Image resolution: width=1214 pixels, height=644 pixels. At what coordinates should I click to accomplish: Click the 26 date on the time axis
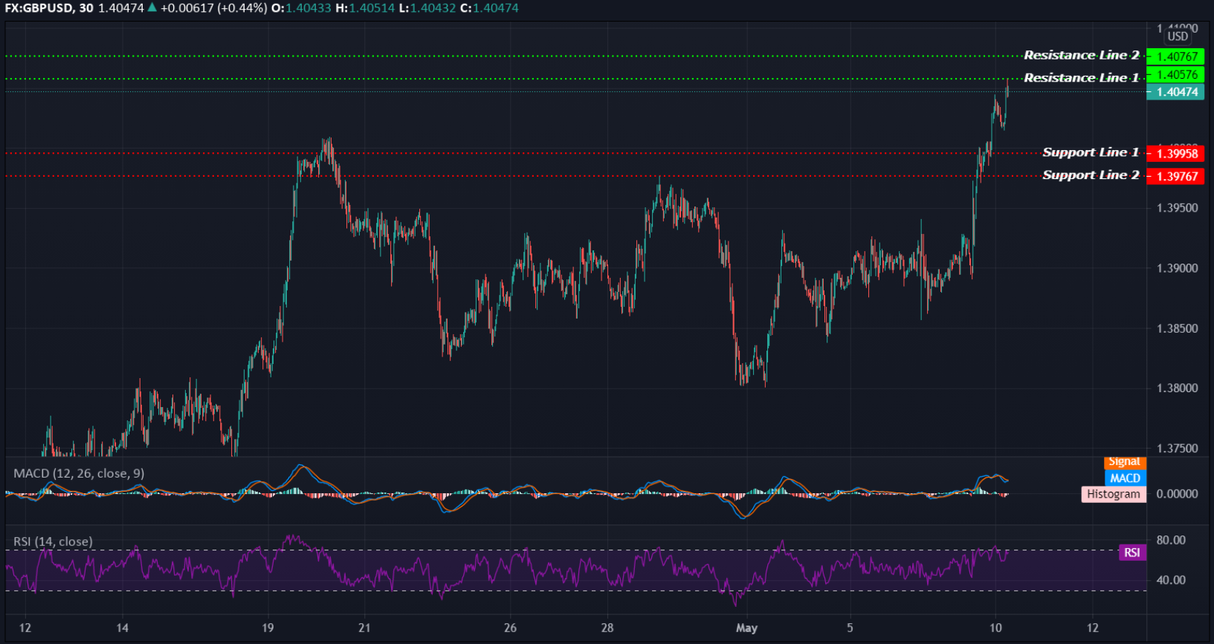(x=510, y=628)
